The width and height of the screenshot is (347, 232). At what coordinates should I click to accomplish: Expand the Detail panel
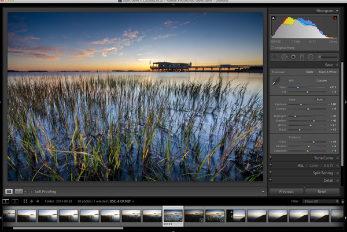coord(337,181)
